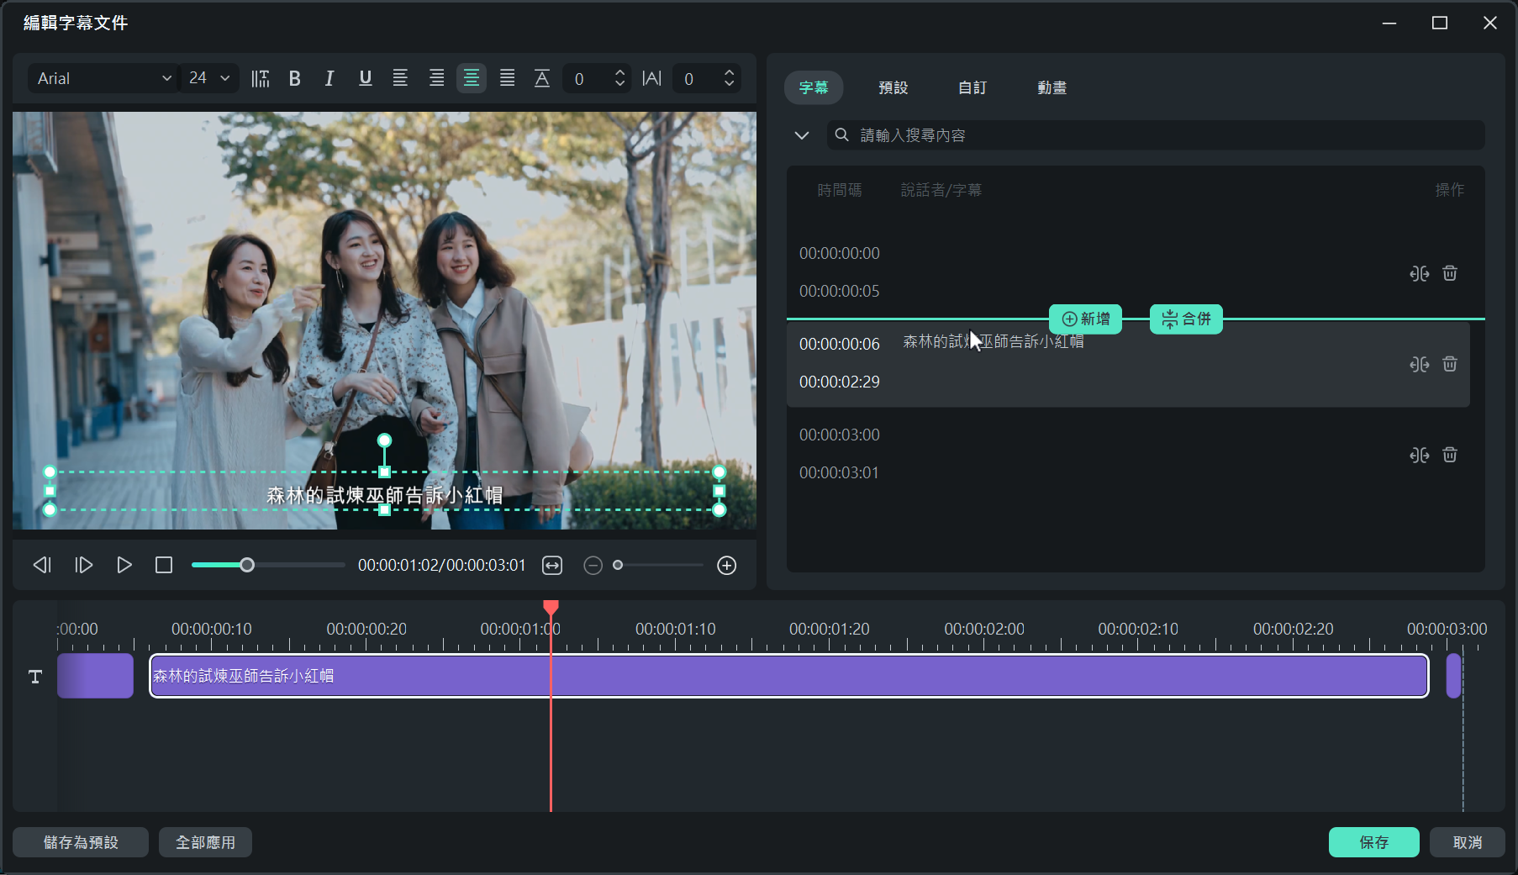Split the 00:00:03:00 subtitle row
This screenshot has height=875, width=1518.
(1420, 455)
